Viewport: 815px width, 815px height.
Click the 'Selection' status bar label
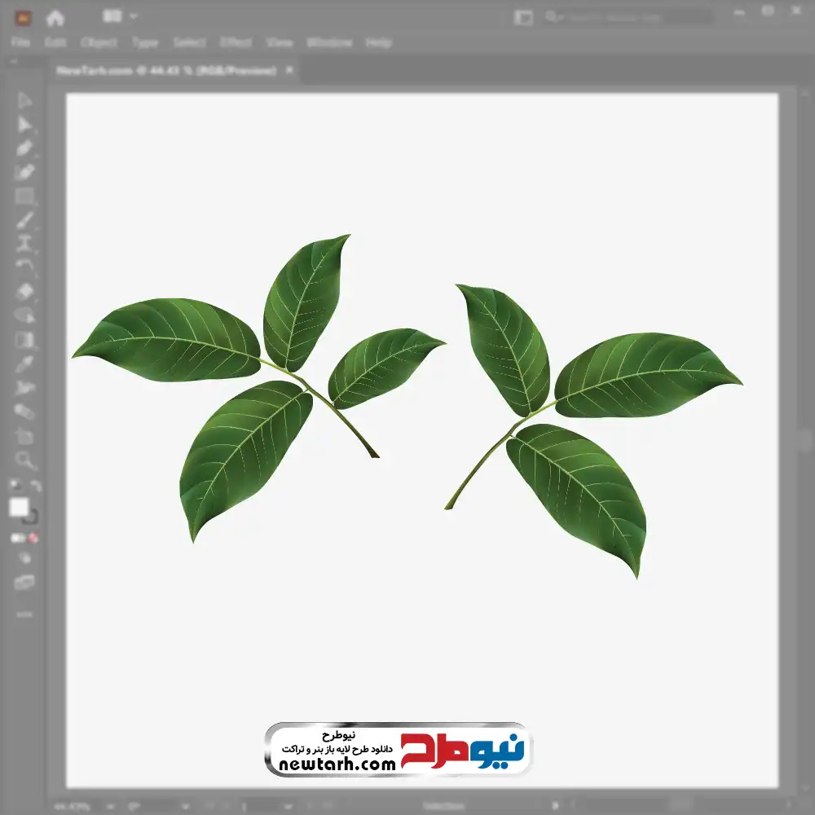[443, 806]
